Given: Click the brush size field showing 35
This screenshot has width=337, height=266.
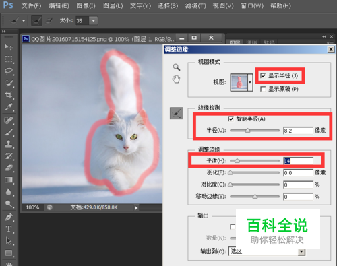Looking at the screenshot, I should point(82,21).
